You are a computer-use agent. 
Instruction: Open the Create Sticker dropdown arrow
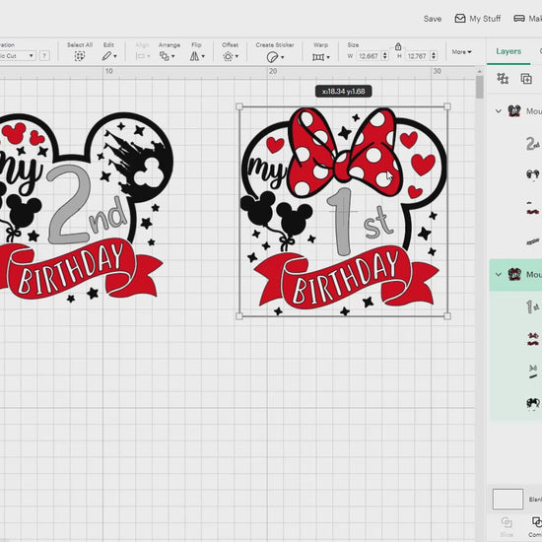tap(283, 57)
